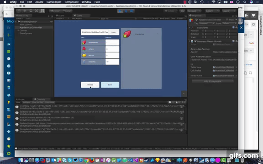Click the strawberries amount input field
Viewport: 263px width, 164px height.
click(x=112, y=42)
